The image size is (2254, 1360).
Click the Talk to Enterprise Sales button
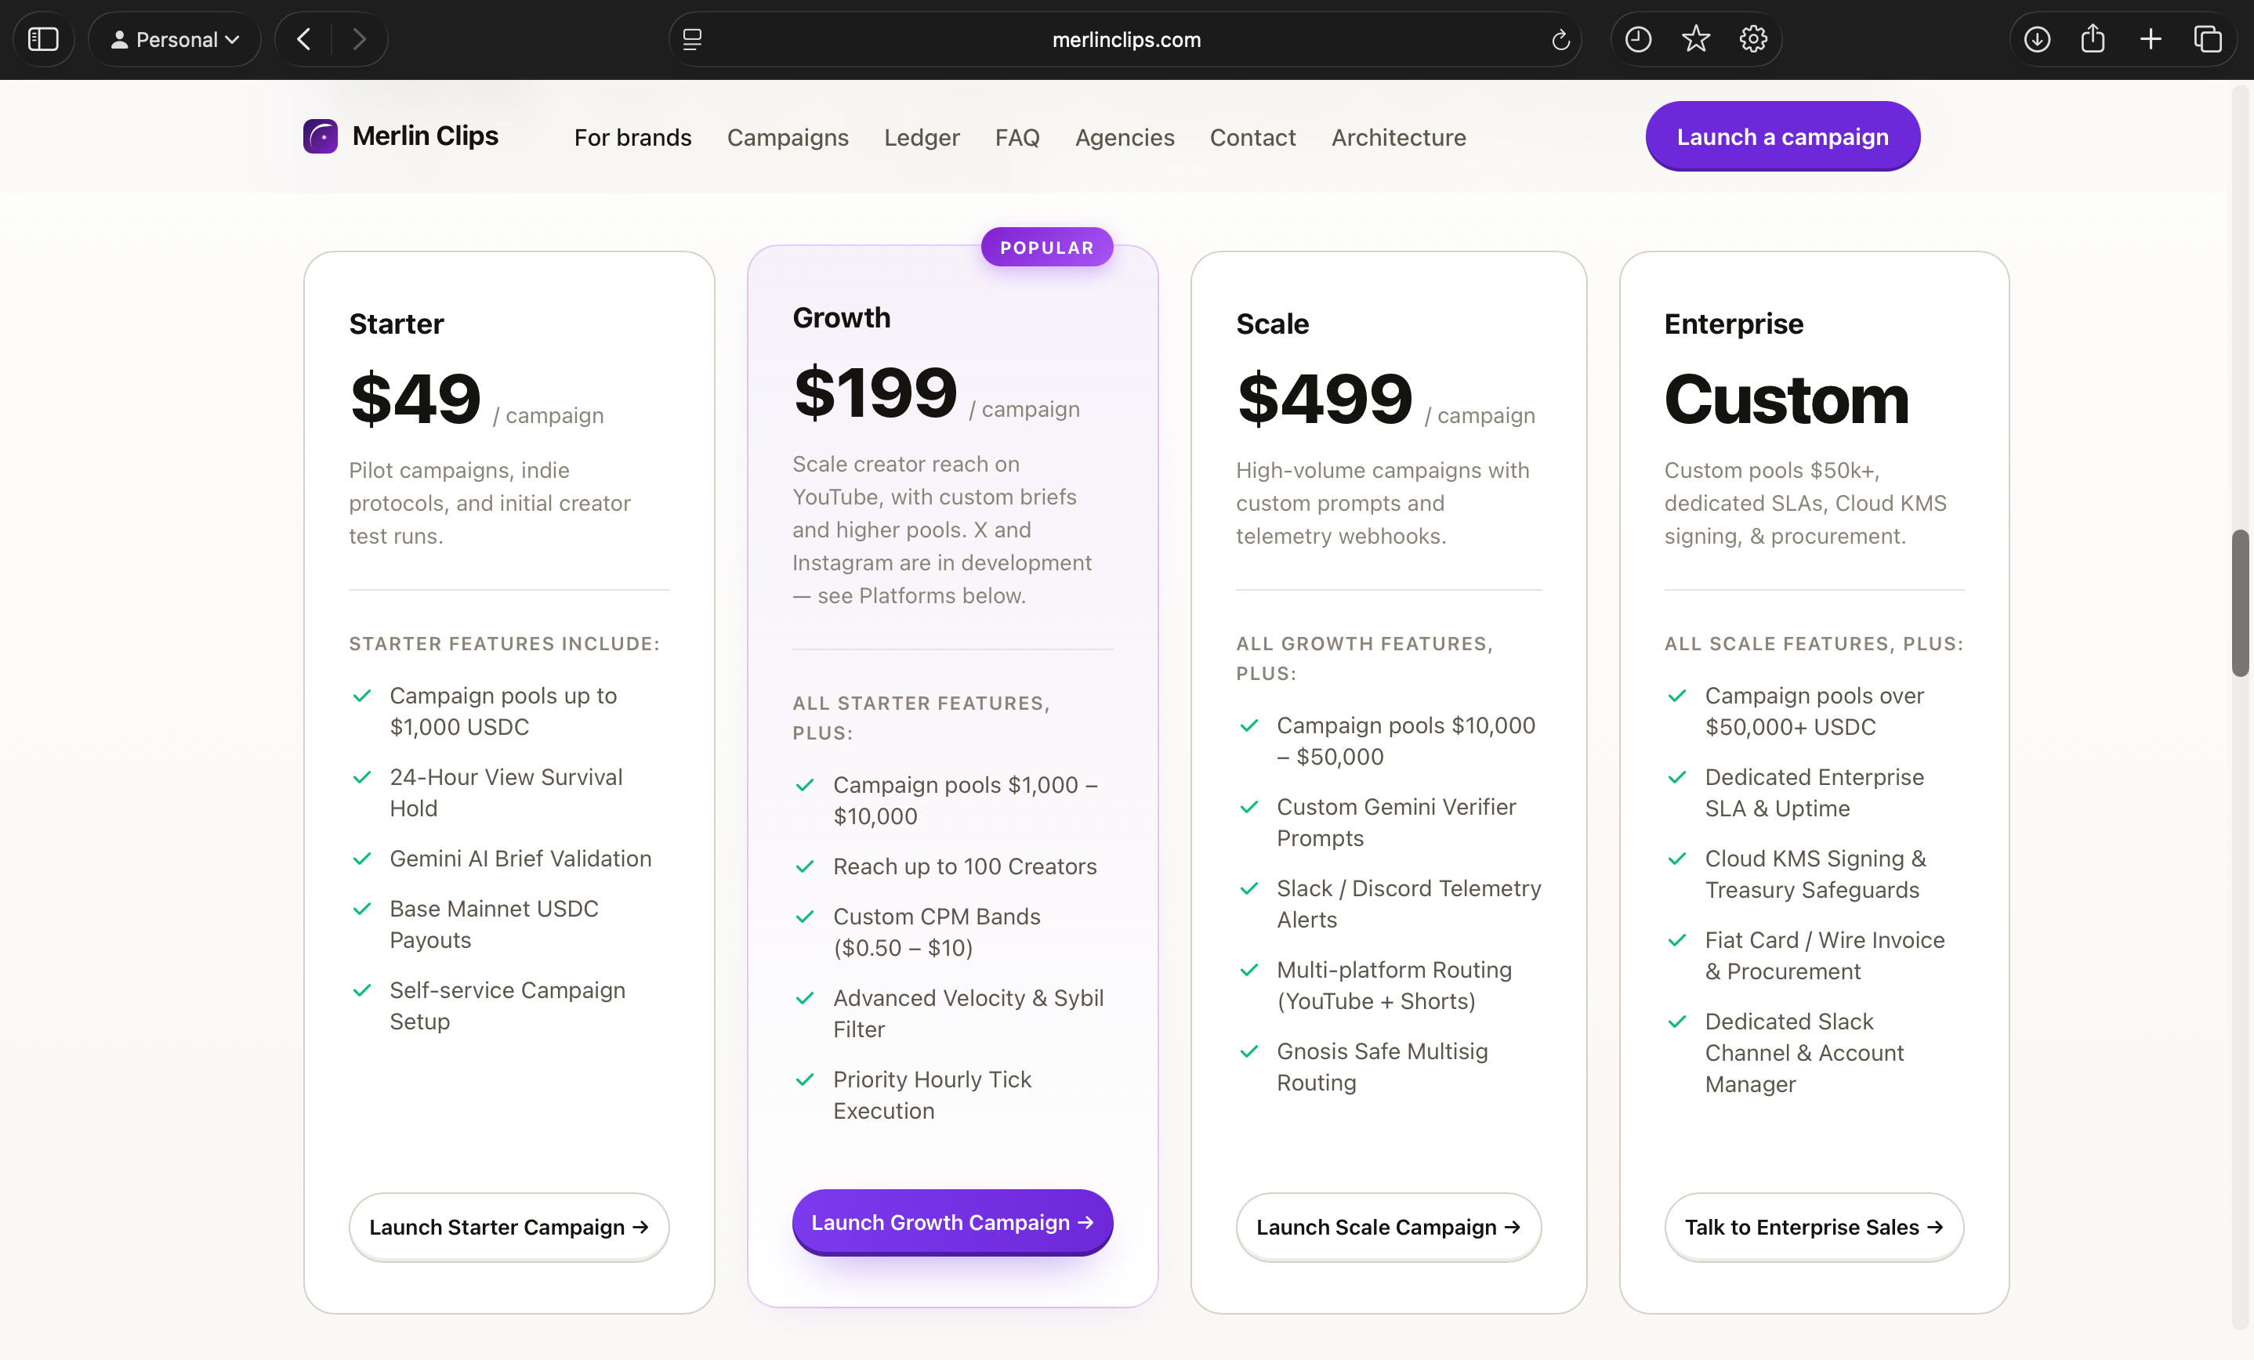(x=1813, y=1227)
